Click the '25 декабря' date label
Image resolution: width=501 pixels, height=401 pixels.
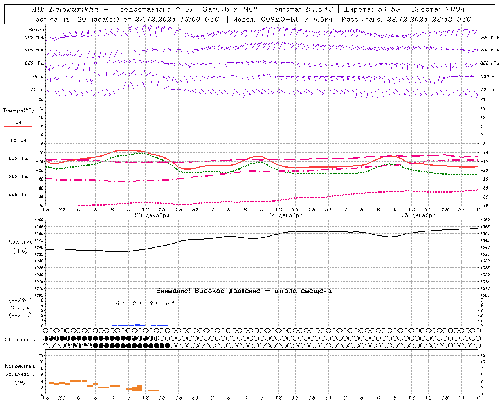[x=418, y=215]
